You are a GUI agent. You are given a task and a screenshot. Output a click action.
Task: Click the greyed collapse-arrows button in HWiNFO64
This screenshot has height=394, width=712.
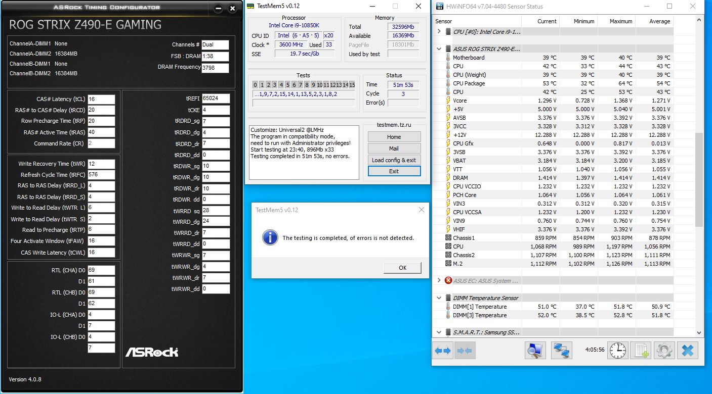pos(464,350)
